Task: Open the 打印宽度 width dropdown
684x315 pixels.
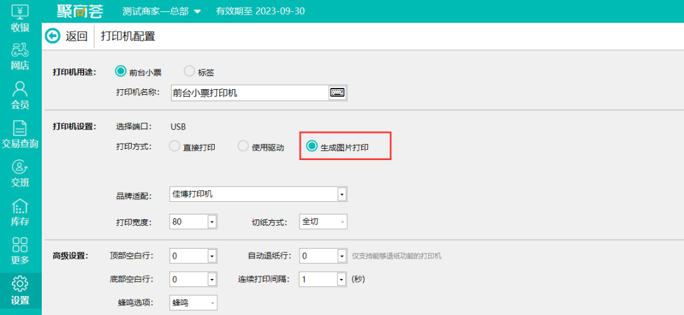Action: coord(212,222)
